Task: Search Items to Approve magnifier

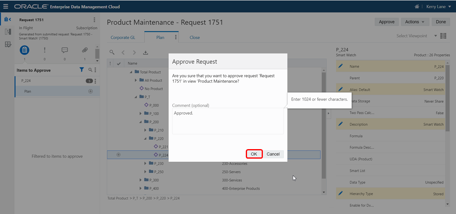Action: pyautogui.click(x=90, y=70)
